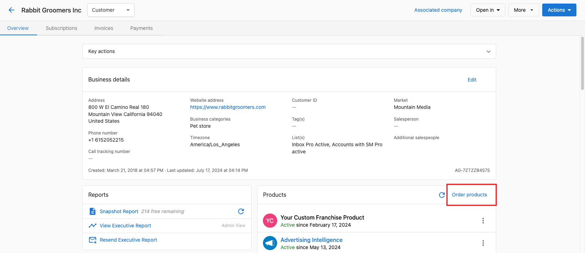The height and width of the screenshot is (253, 585).
Task: Click the account ID AG-7ZTZZB4S7S
Action: pos(472,170)
